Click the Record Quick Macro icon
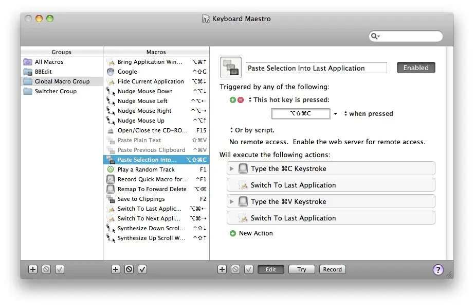The image size is (474, 307). [111, 179]
